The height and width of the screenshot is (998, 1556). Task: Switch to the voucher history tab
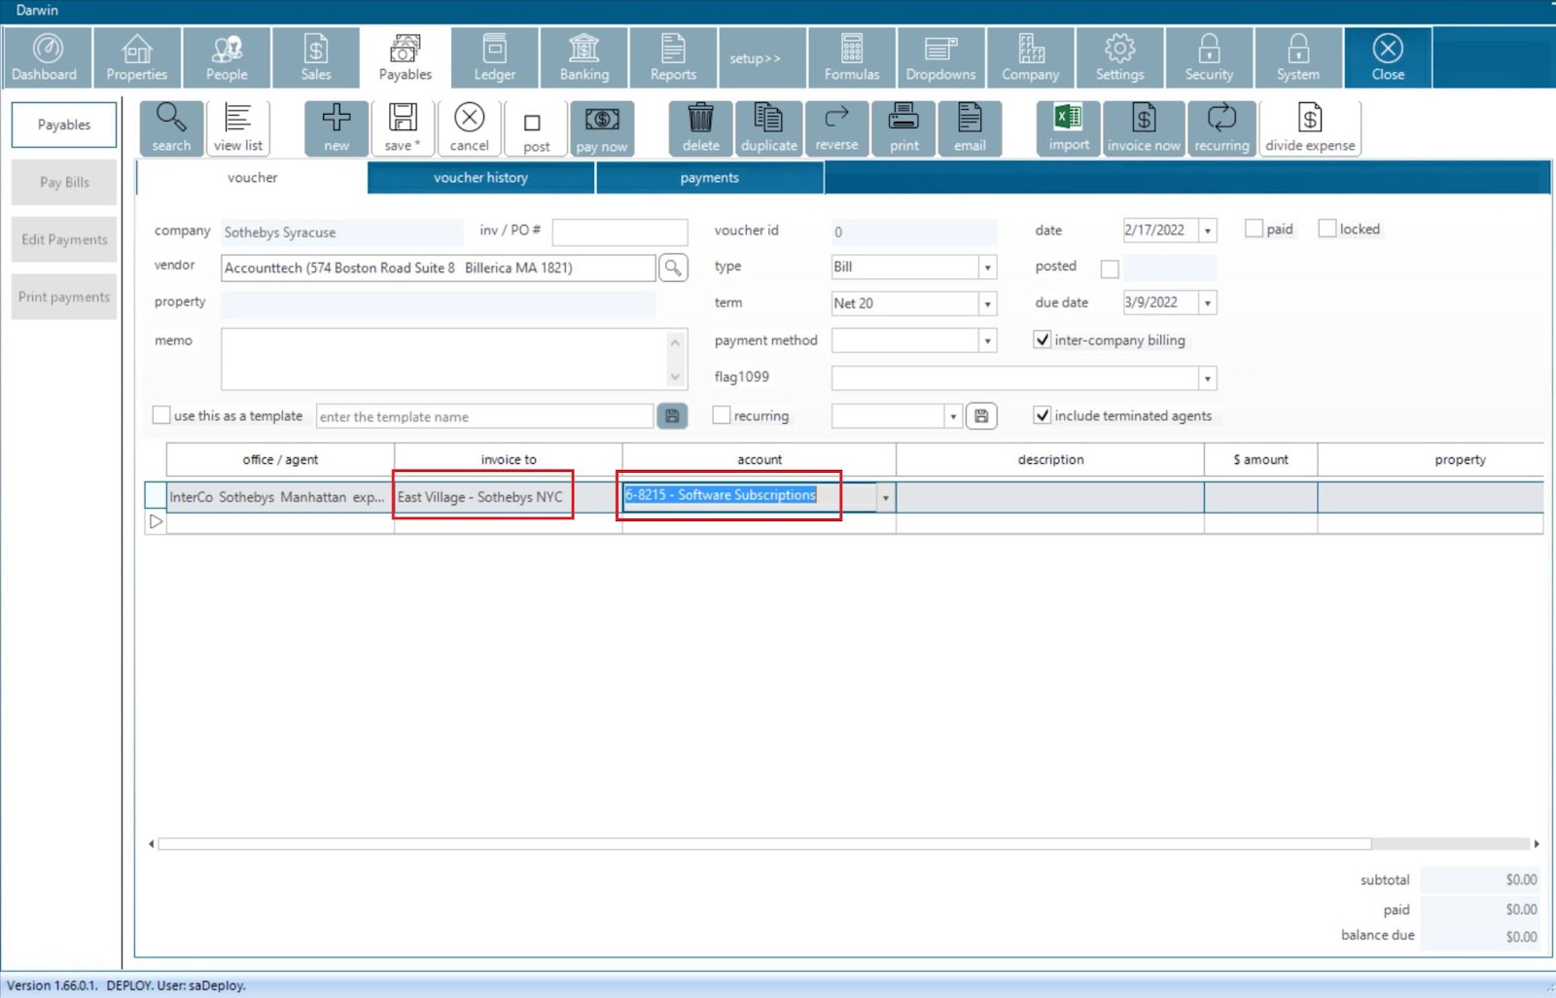click(x=480, y=178)
